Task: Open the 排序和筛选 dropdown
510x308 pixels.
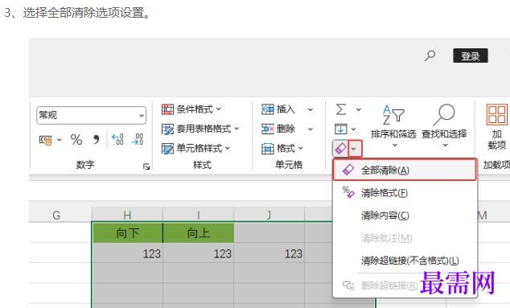Action: 393,126
